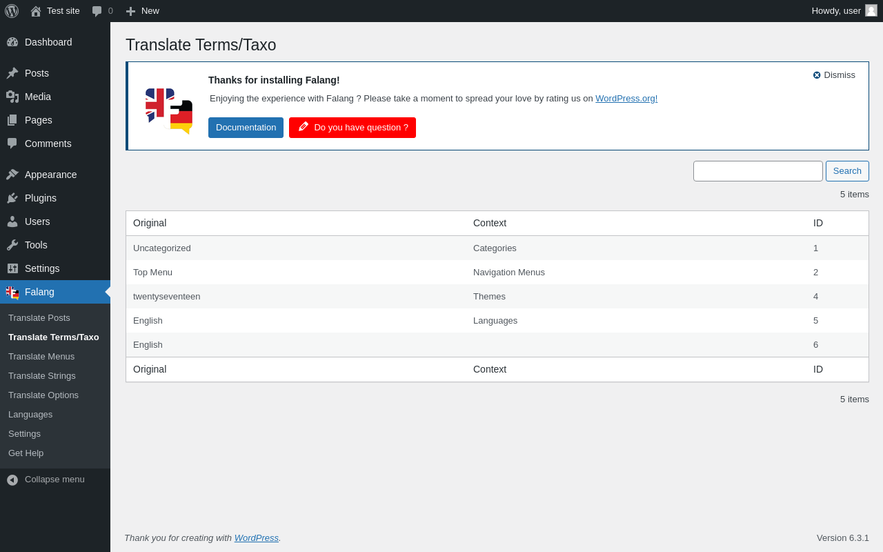The width and height of the screenshot is (883, 552).
Task: Click the comments bubble icon in admin bar
Action: coord(97,11)
